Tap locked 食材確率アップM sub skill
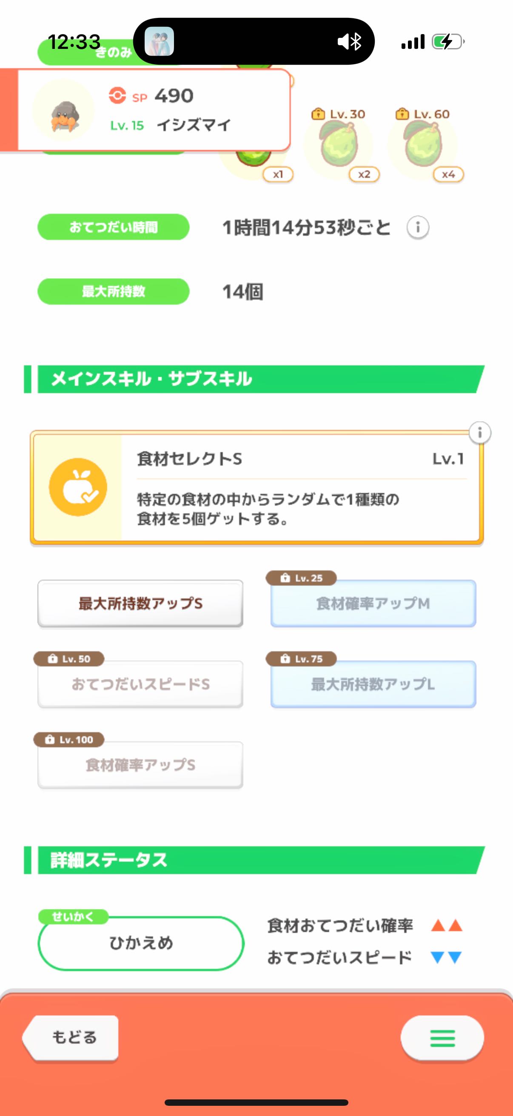The image size is (513, 1116). coord(373,604)
